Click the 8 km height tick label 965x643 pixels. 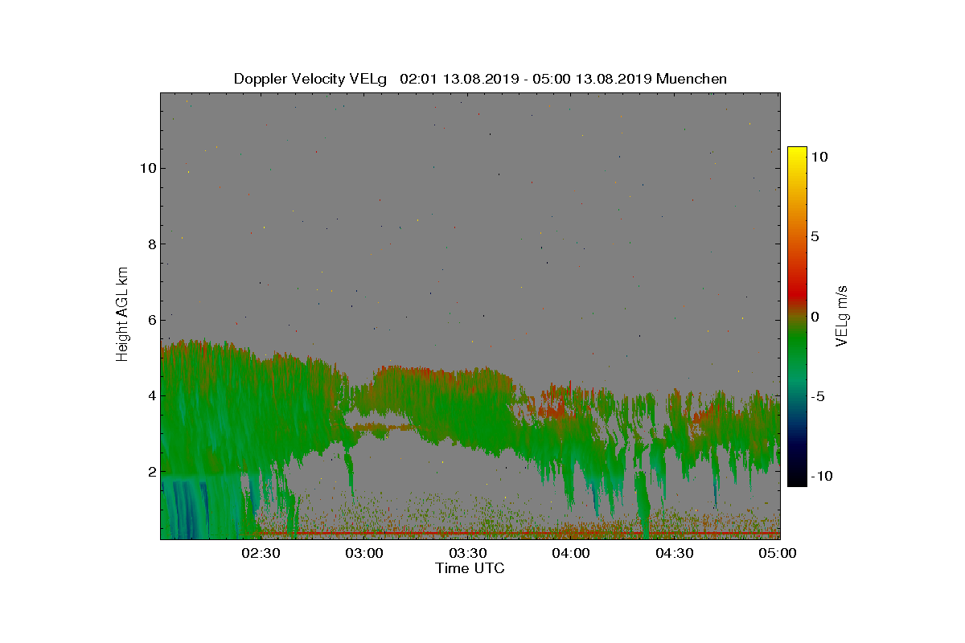[150, 244]
